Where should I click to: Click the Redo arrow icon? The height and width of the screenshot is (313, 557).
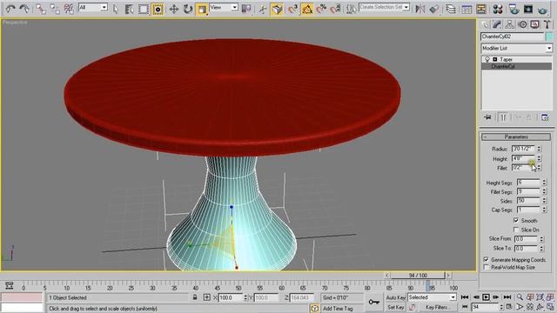24,9
